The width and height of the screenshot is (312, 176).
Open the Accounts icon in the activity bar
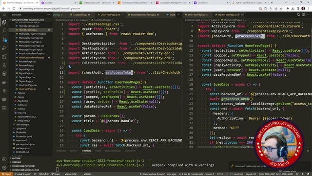coord(4,159)
